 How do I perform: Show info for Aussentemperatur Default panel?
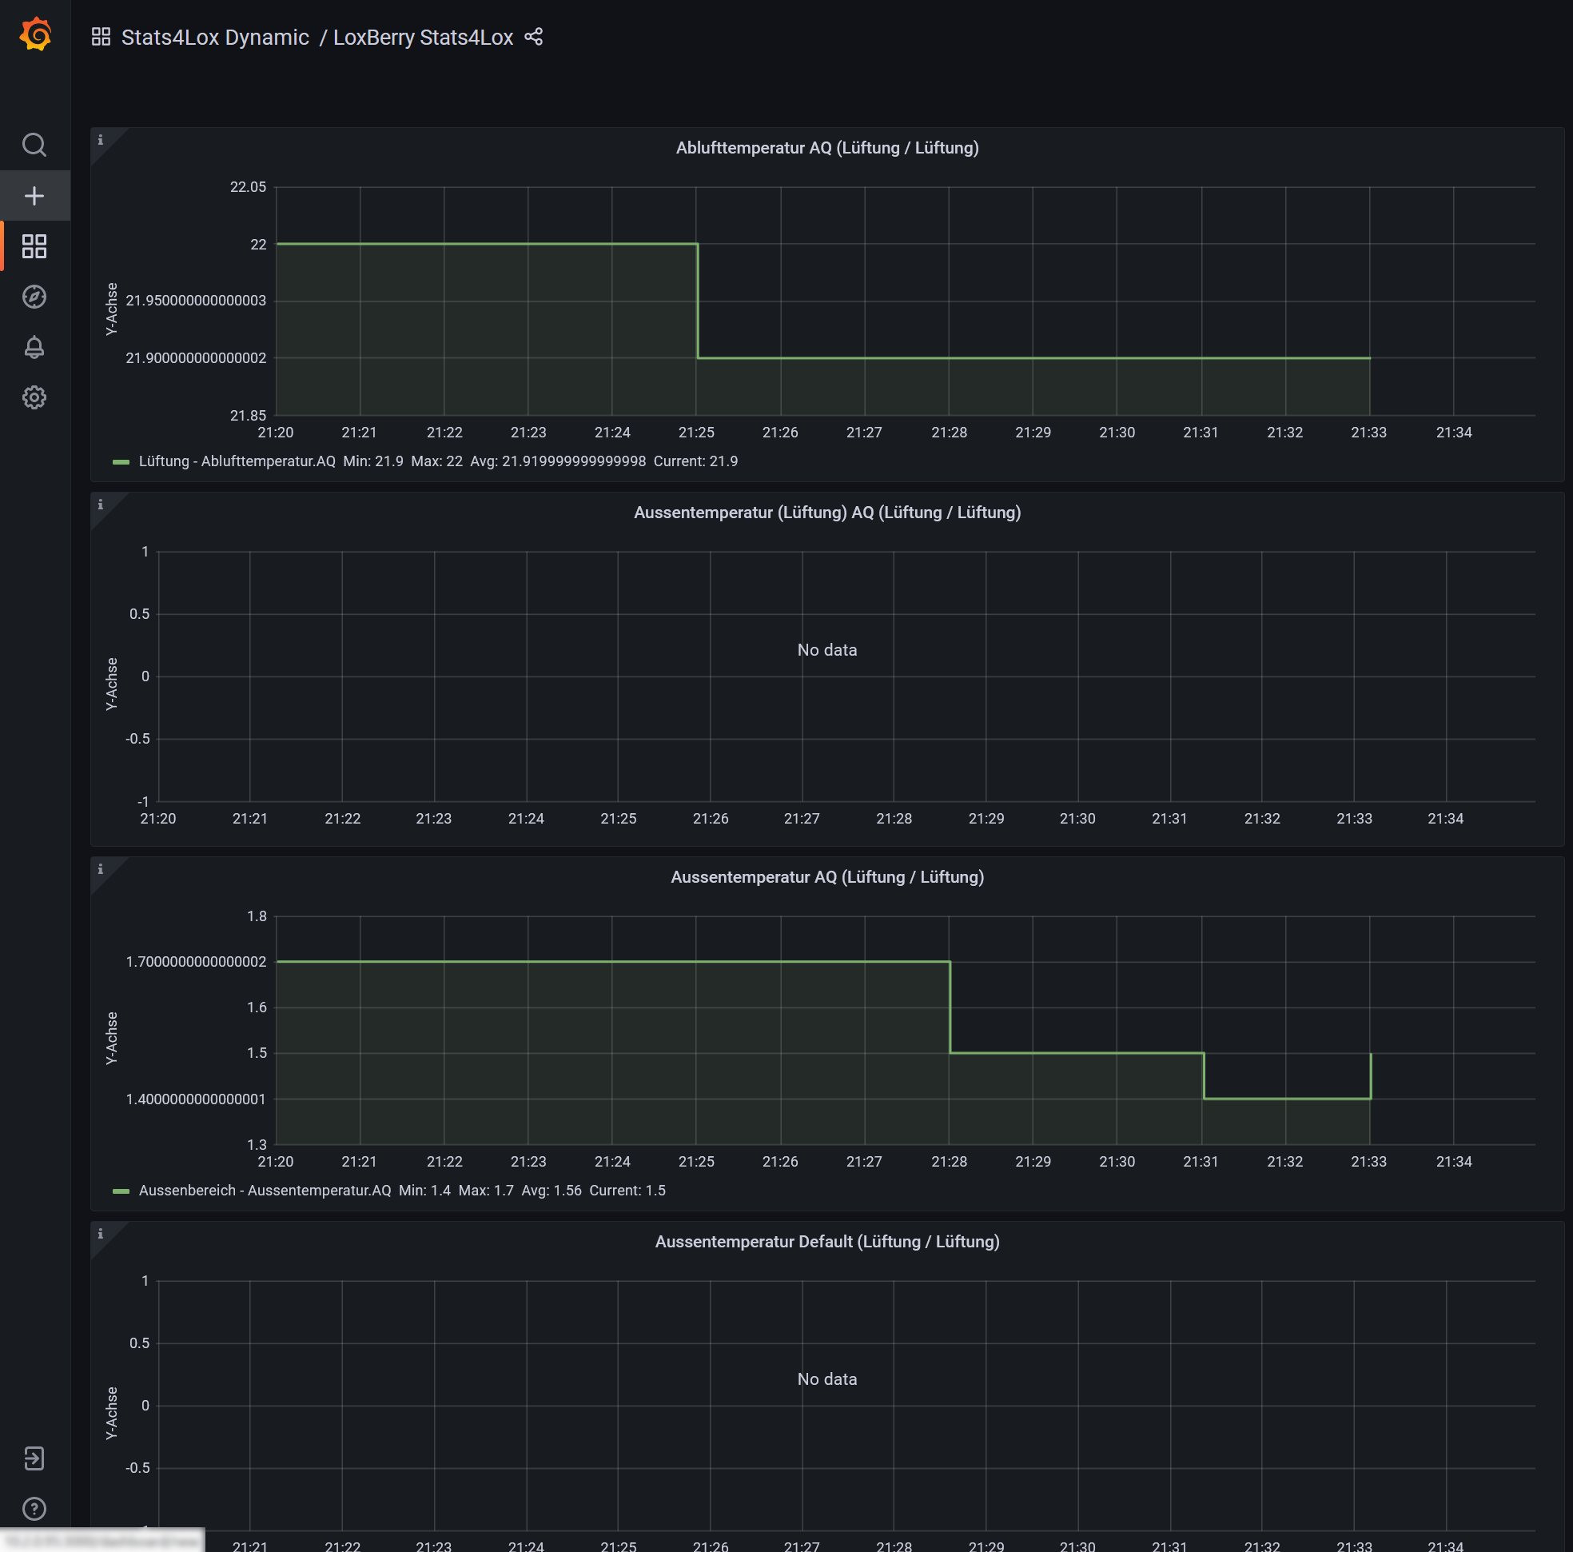coord(101,1235)
